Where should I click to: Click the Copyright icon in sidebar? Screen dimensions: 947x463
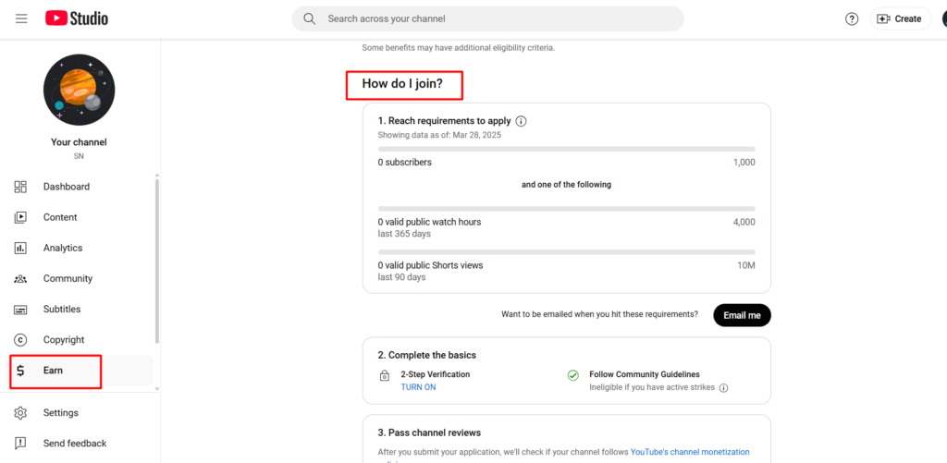tap(20, 340)
